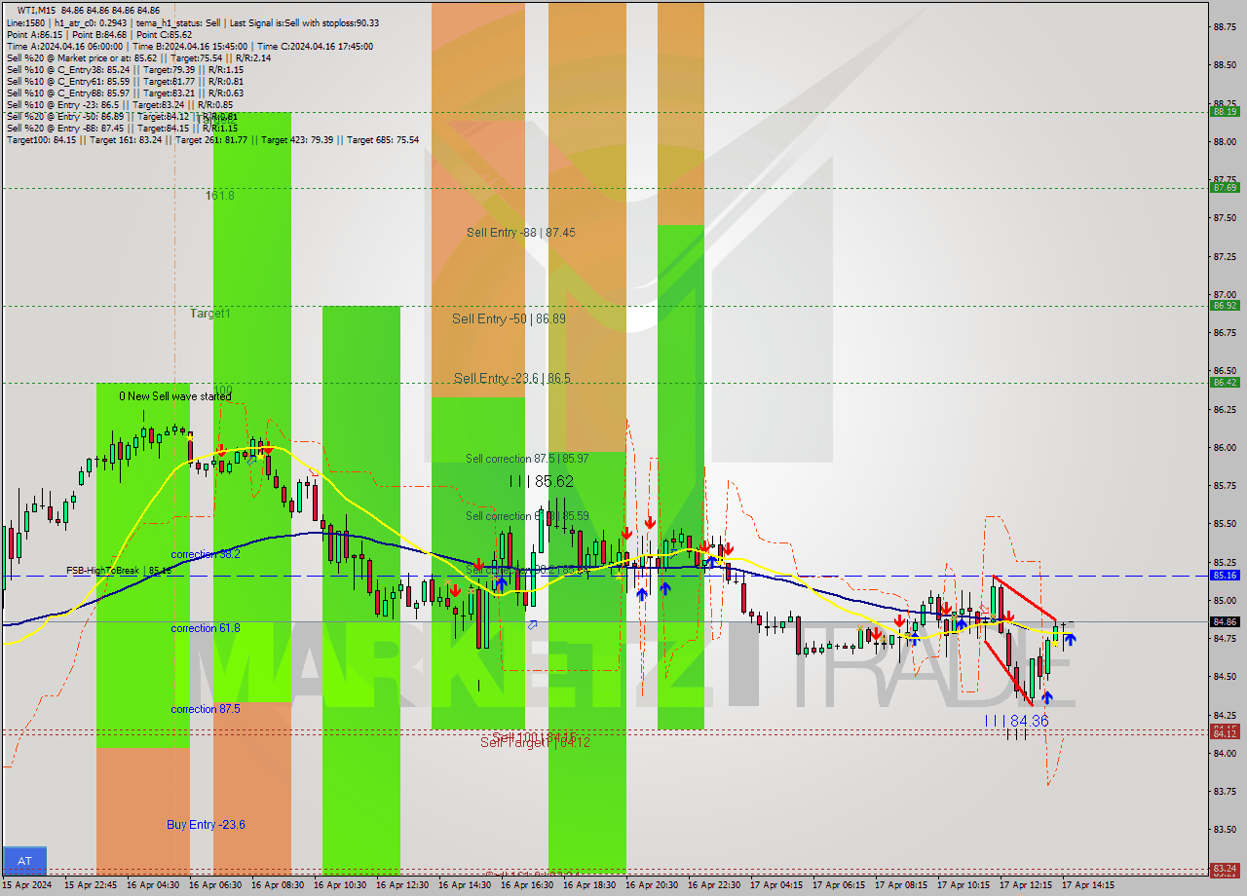Select the 'correction 38.2' label
Viewport: 1247px width, 896px height.
coord(206,554)
